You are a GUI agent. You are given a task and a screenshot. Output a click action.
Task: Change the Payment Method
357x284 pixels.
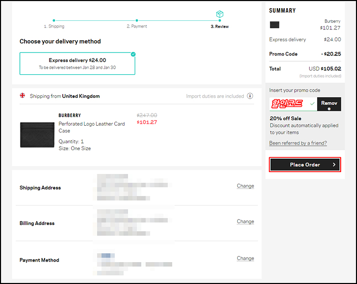245,258
